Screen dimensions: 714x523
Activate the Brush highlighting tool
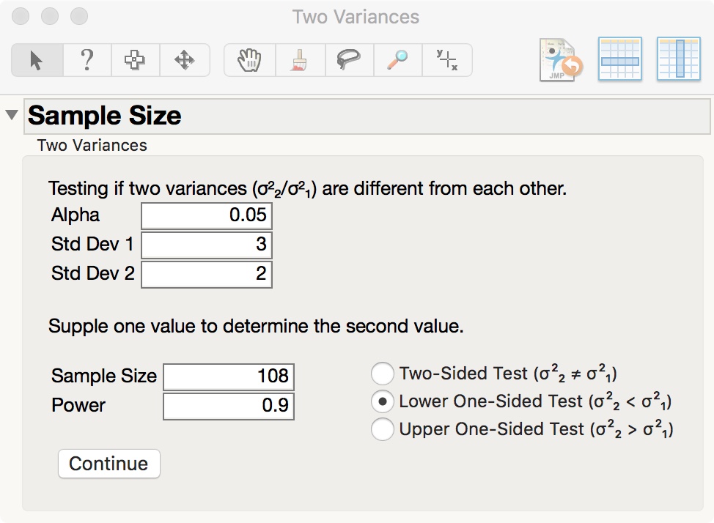point(300,60)
